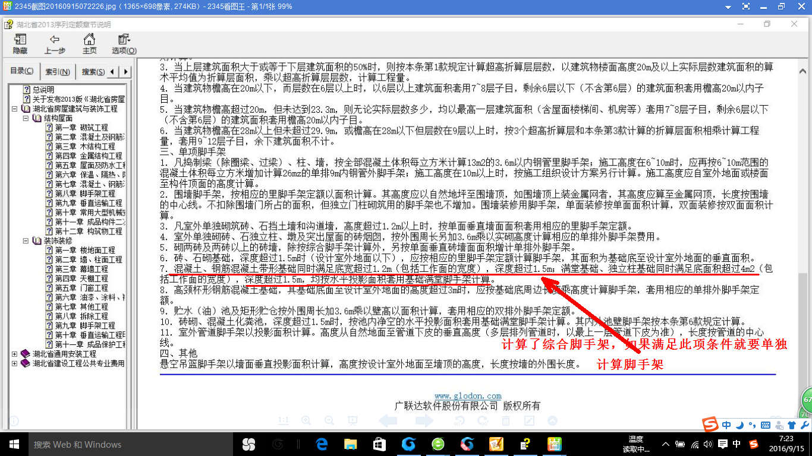Rotate image right 90 degrees
This screenshot has width=812, height=456.
[x=483, y=421]
